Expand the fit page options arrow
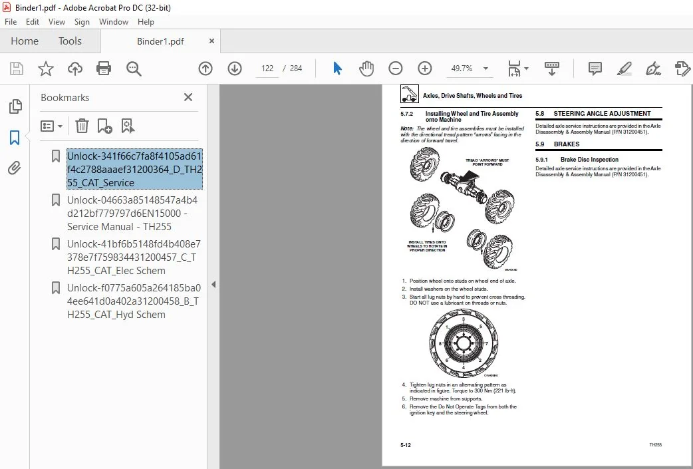Viewport: 693px width, 469px height. pos(526,69)
